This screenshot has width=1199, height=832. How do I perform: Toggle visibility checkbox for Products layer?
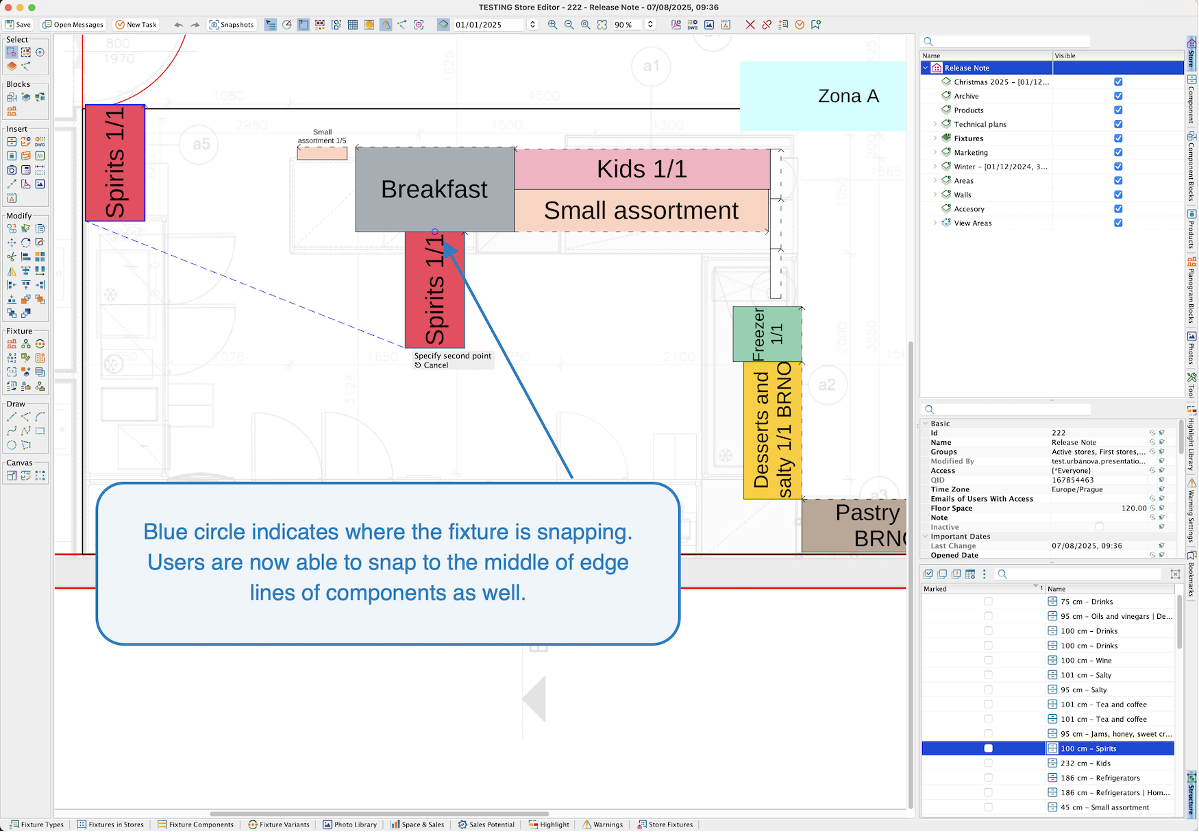(x=1118, y=110)
